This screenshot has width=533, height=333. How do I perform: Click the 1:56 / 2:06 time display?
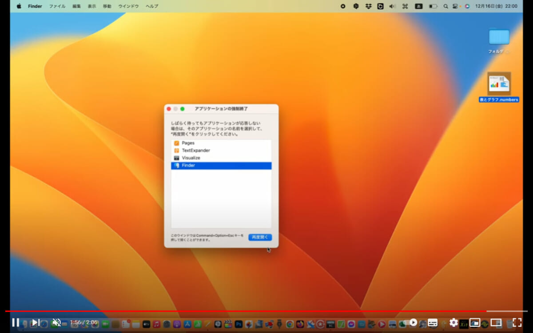click(x=84, y=322)
